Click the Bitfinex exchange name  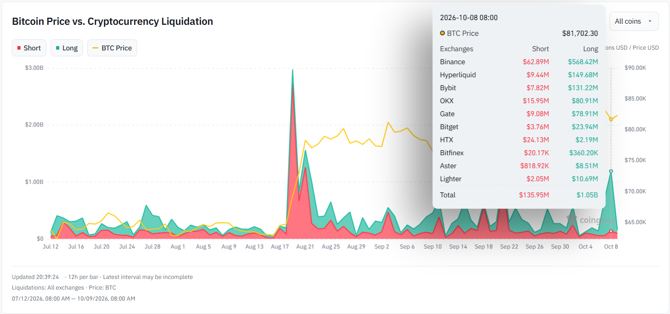(452, 153)
